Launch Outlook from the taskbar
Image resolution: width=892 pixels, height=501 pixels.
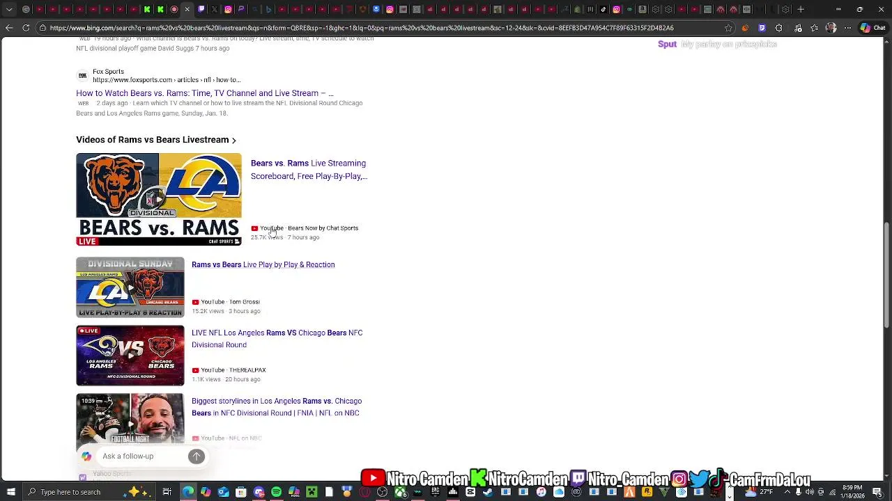click(223, 492)
